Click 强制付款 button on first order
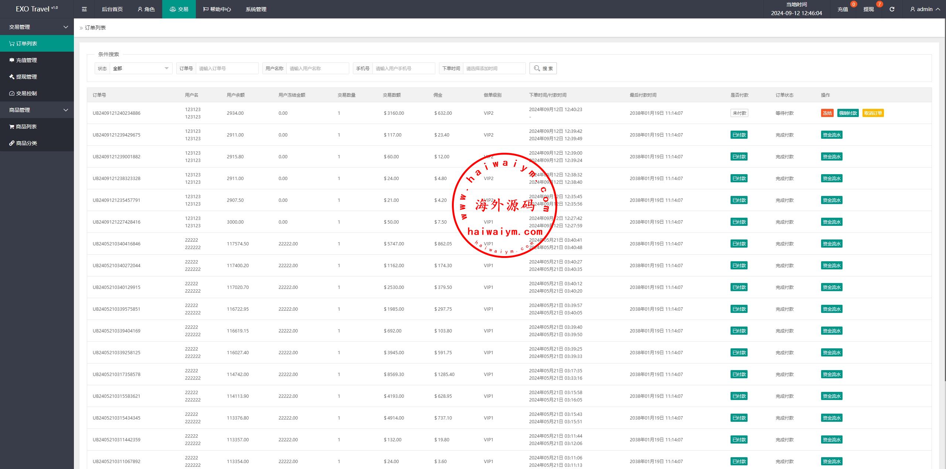The width and height of the screenshot is (946, 469). point(848,113)
